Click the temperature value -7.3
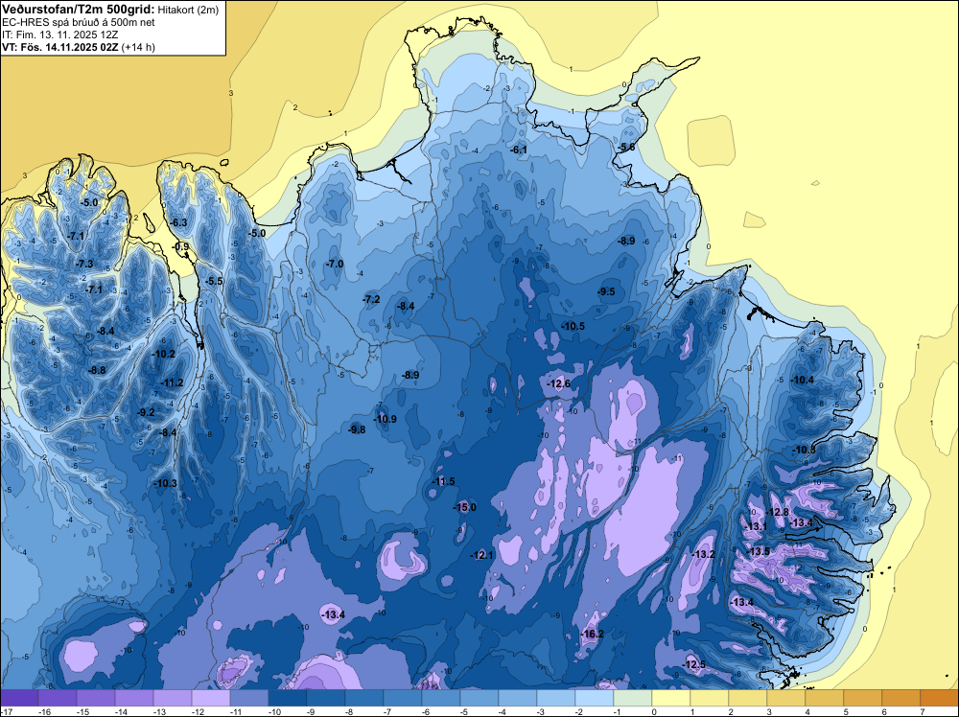Image resolution: width=959 pixels, height=717 pixels. [84, 264]
